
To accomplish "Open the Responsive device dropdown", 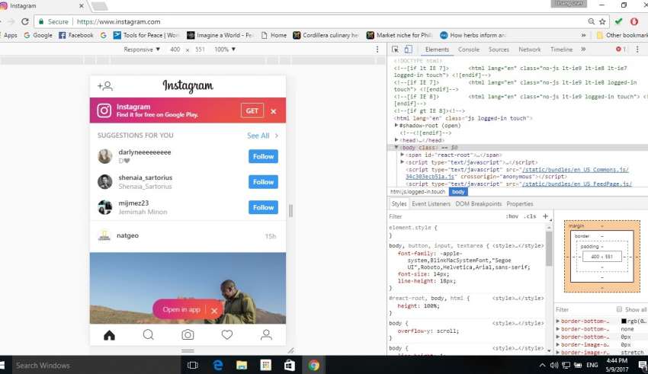I will click(142, 49).
